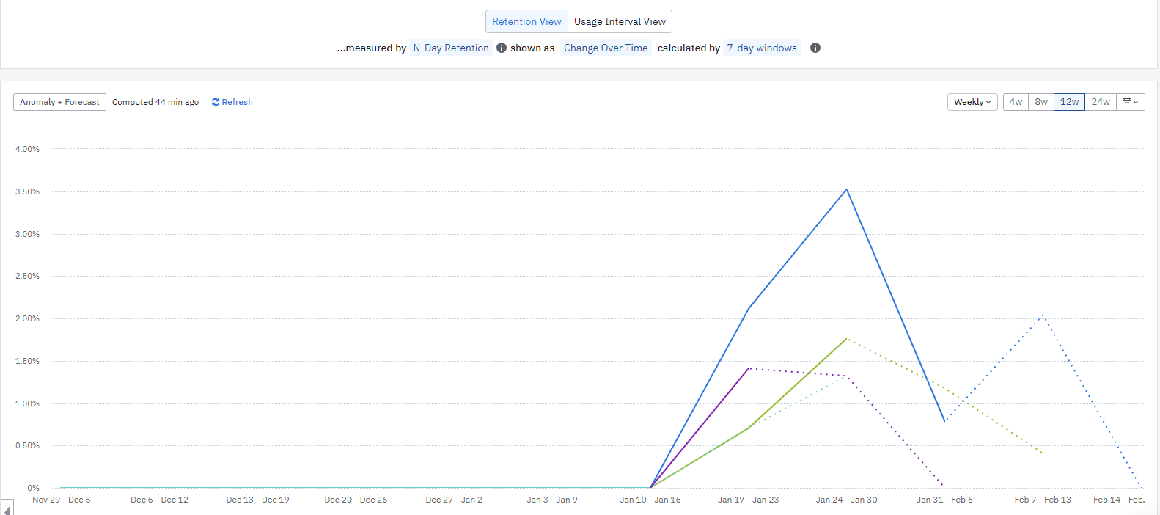Click the dotted blue forecast peak at Feb 7 - Feb 13
Viewport: 1160px width, 515px height.
coord(1043,315)
